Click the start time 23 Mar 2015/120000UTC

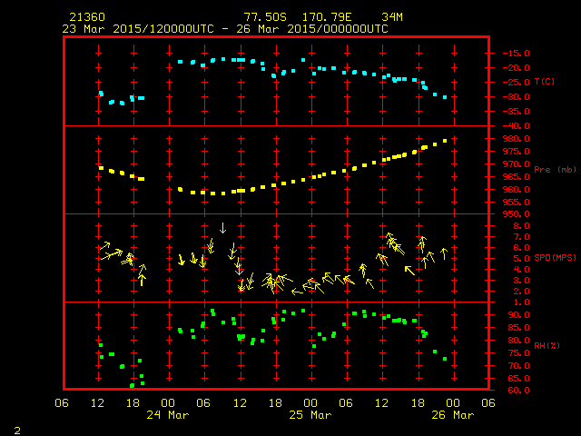point(138,29)
